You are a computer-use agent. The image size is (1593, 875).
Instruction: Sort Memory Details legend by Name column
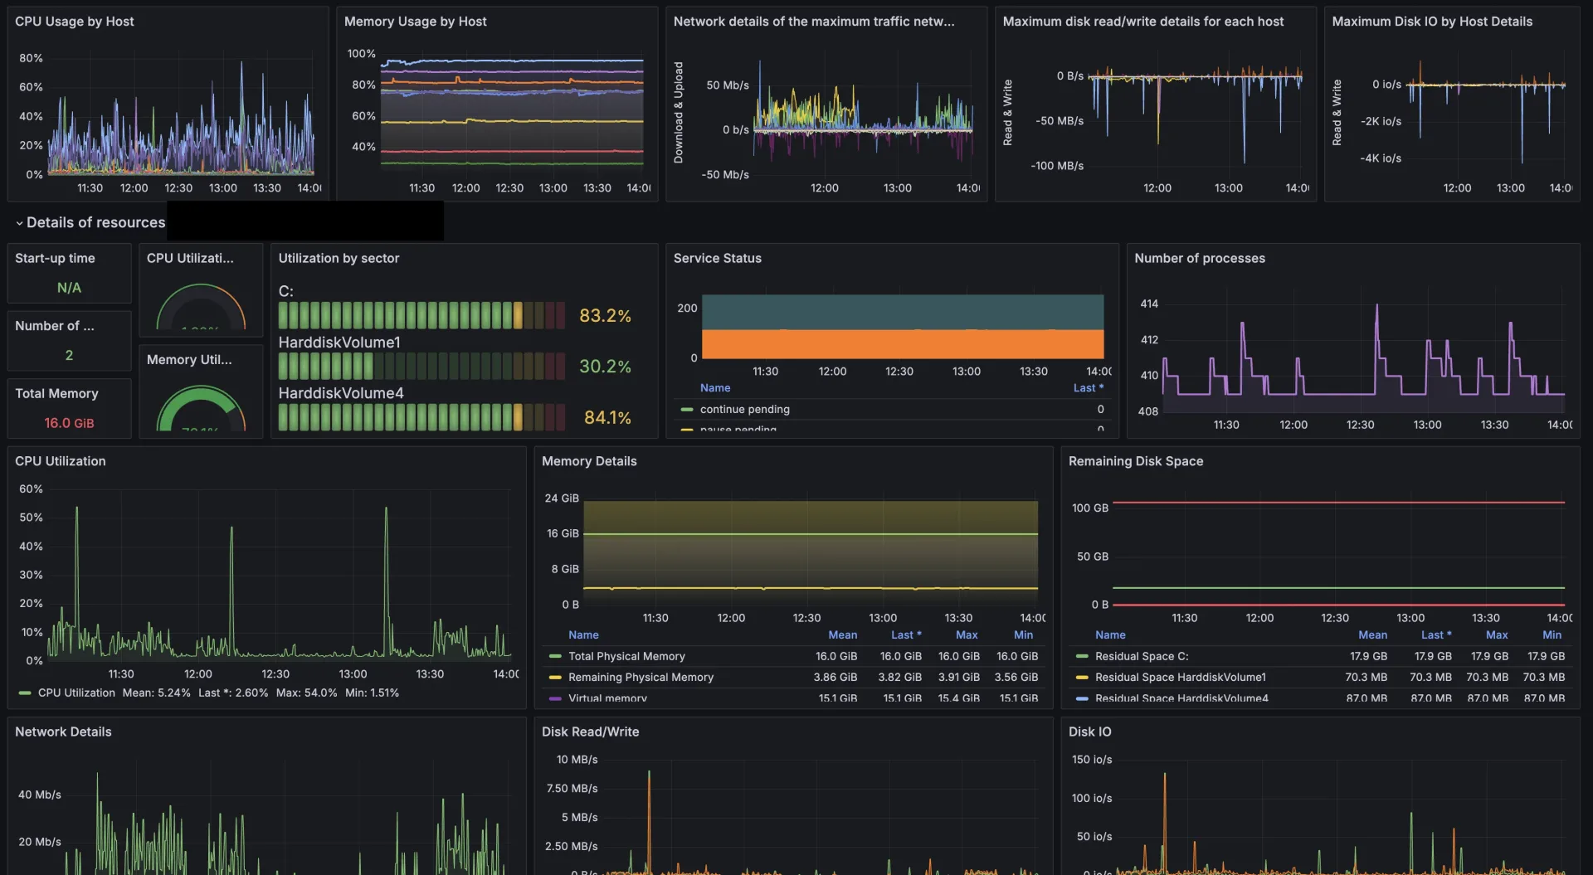[x=583, y=634]
